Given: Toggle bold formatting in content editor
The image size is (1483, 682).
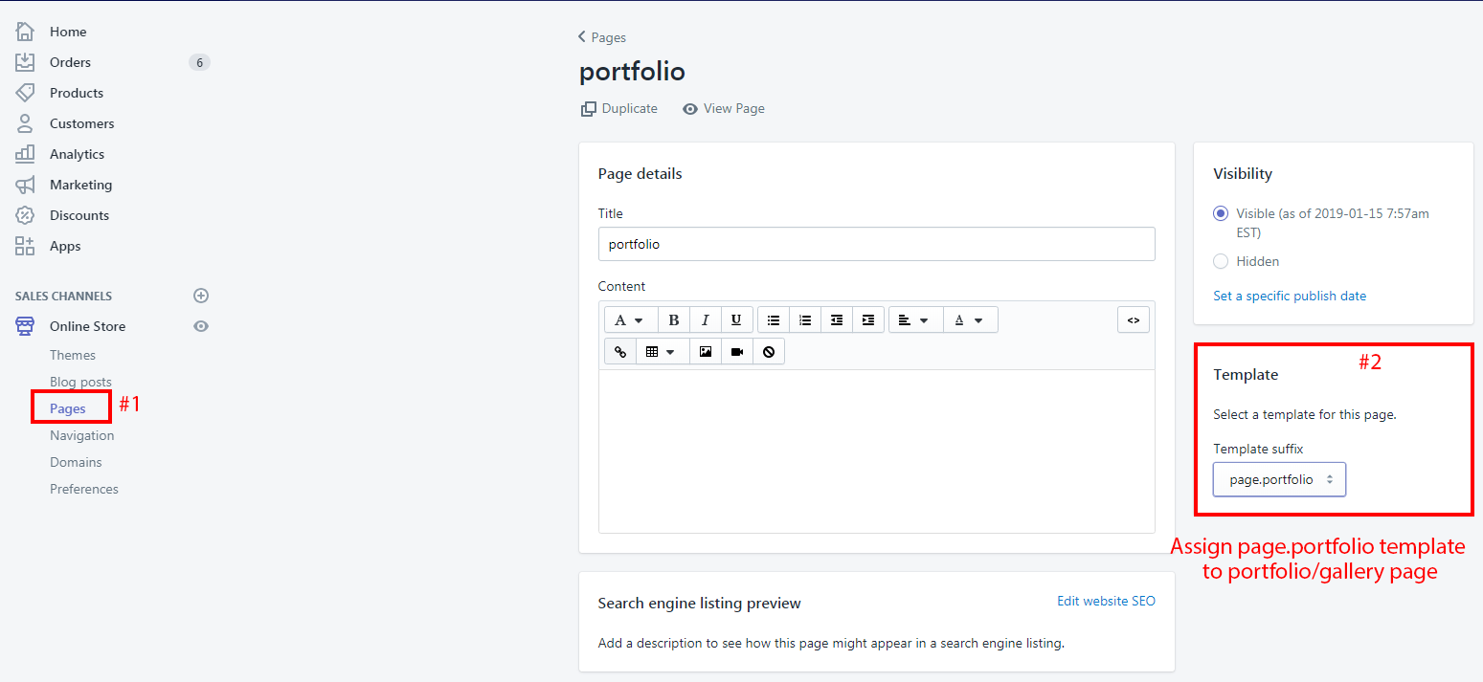Looking at the screenshot, I should (x=674, y=320).
